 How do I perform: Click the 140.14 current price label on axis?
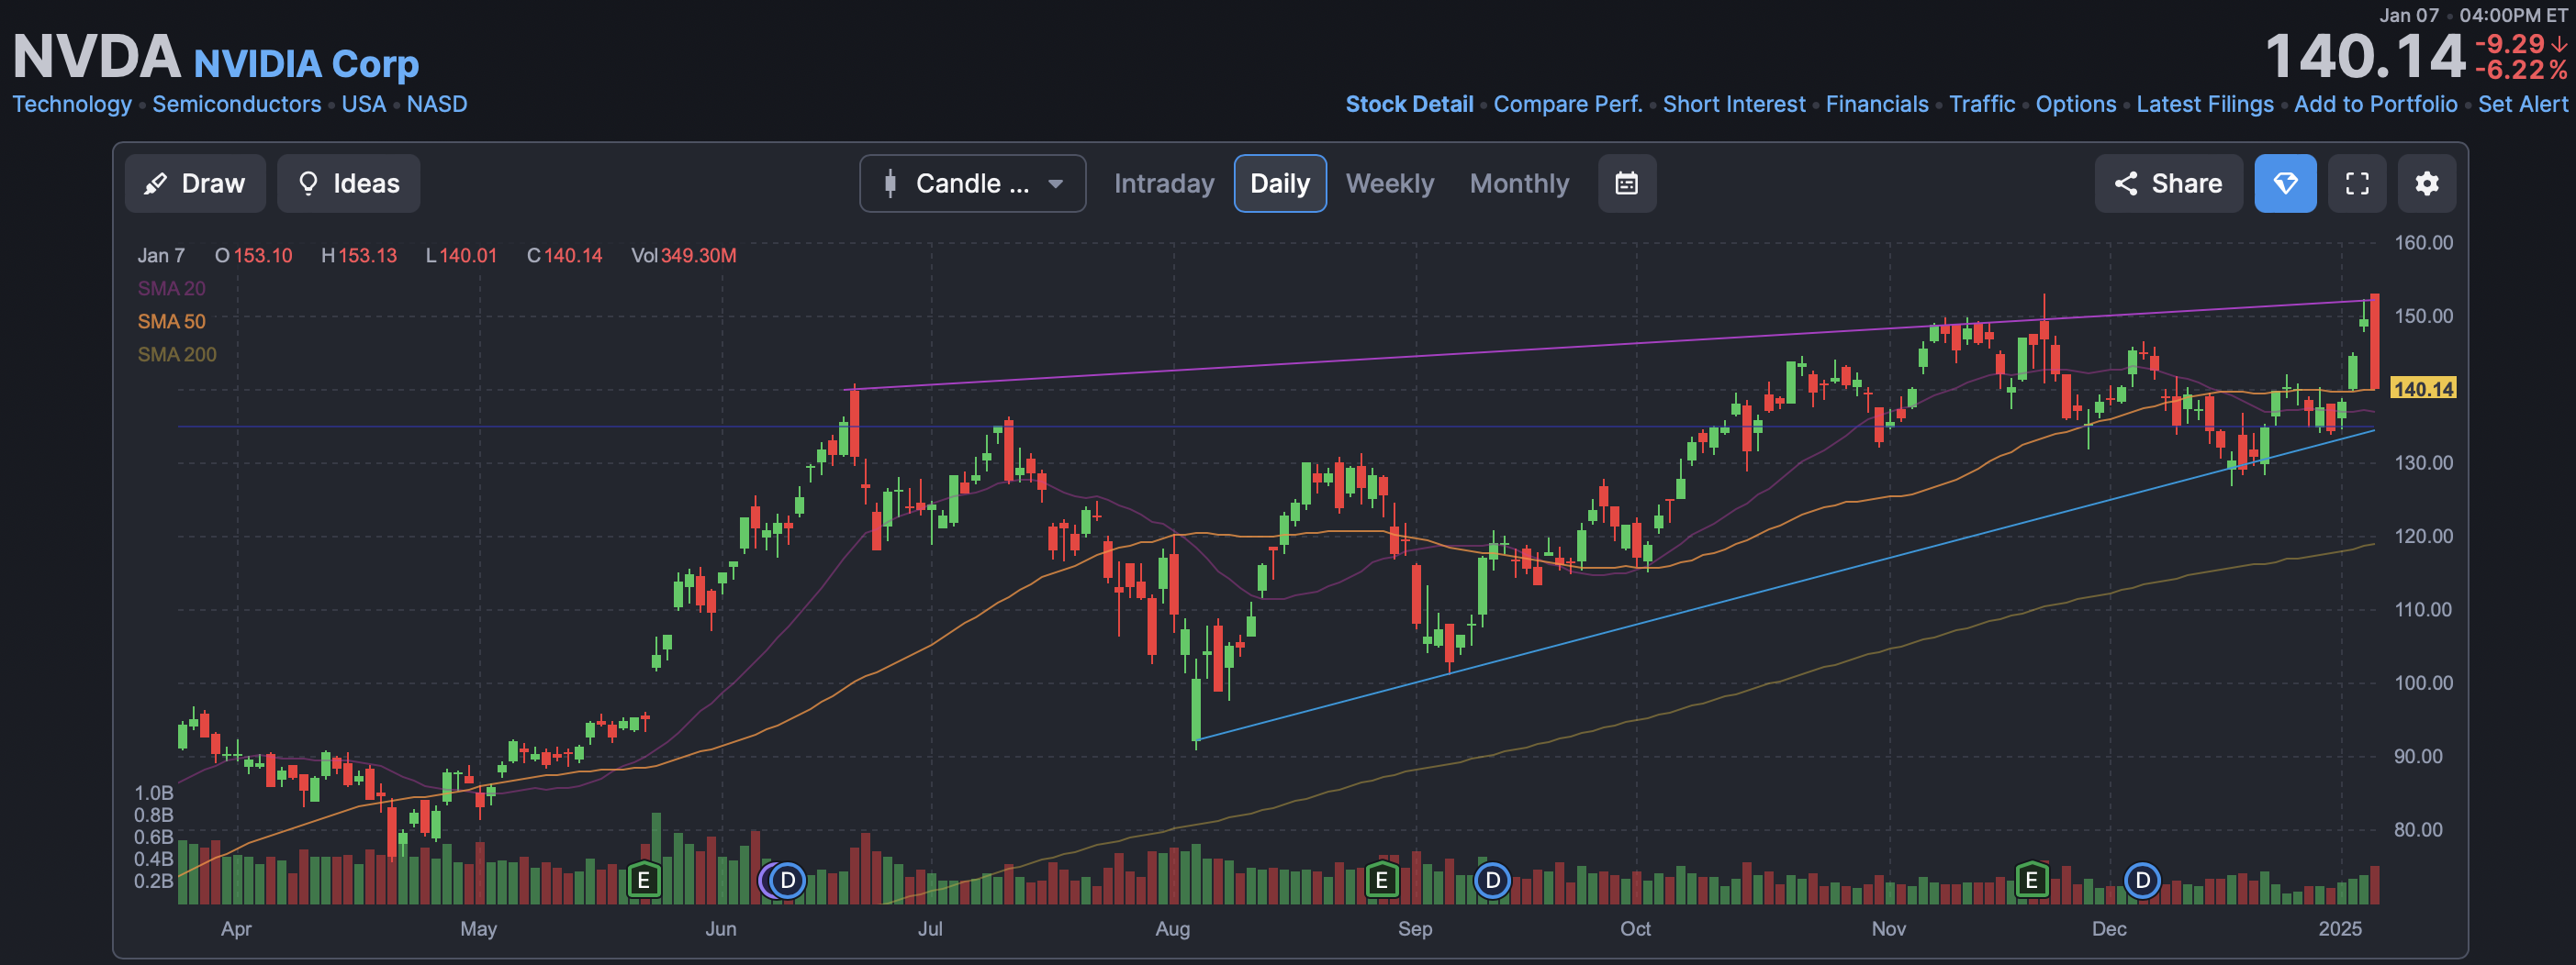point(2423,389)
